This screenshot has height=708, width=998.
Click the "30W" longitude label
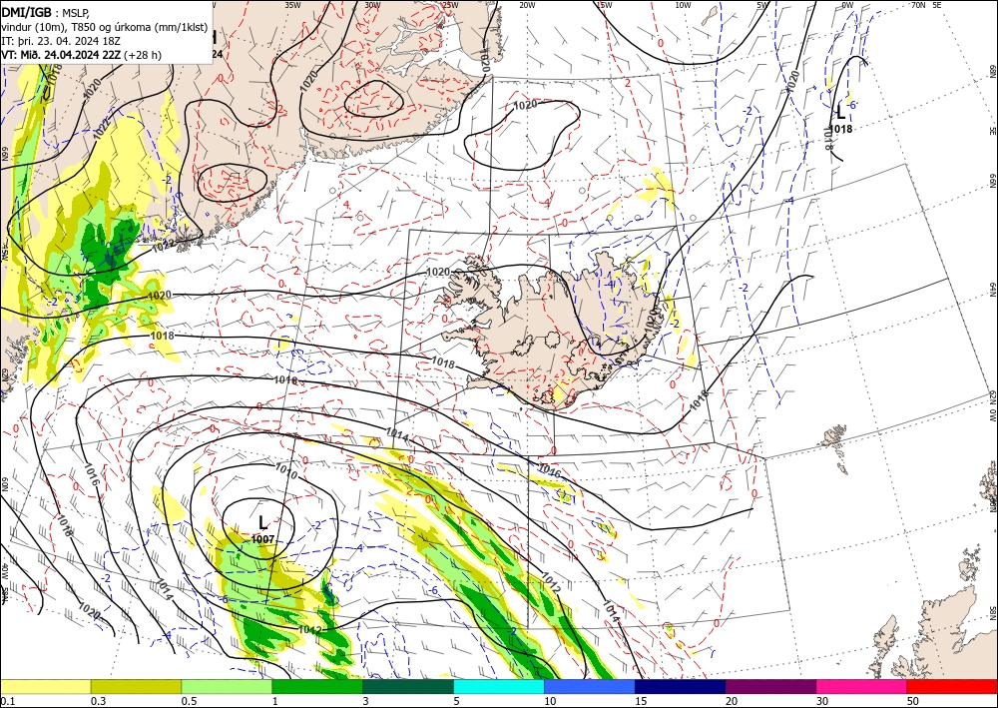pos(372,5)
